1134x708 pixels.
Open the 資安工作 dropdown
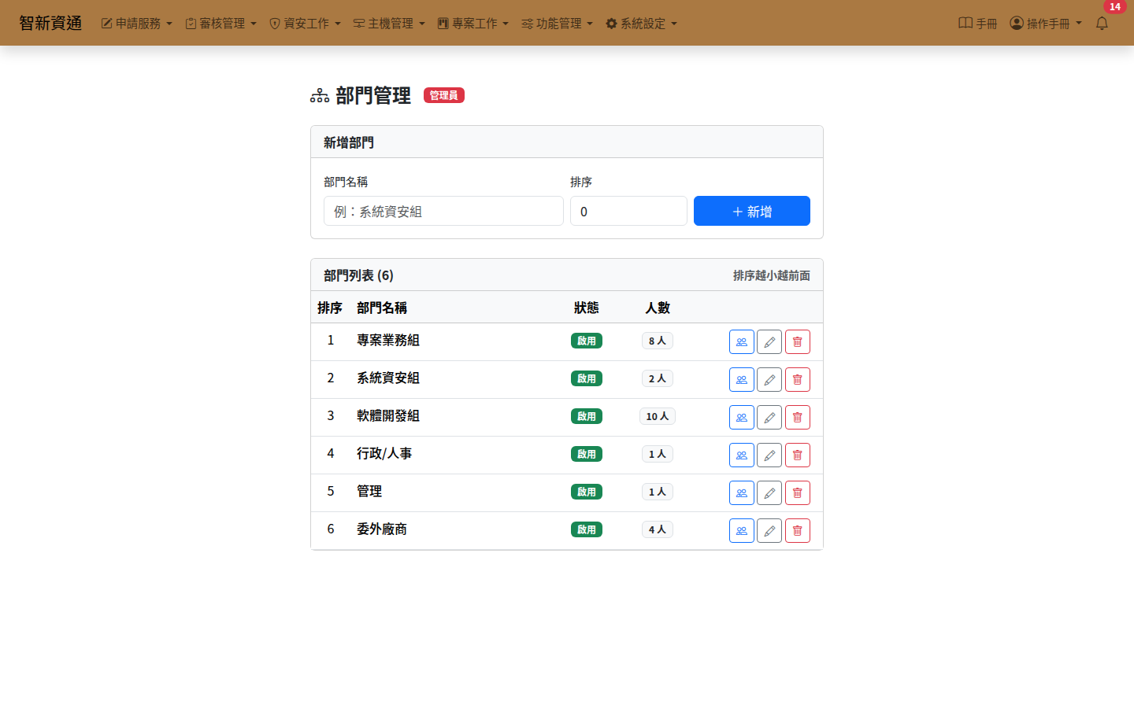point(306,24)
